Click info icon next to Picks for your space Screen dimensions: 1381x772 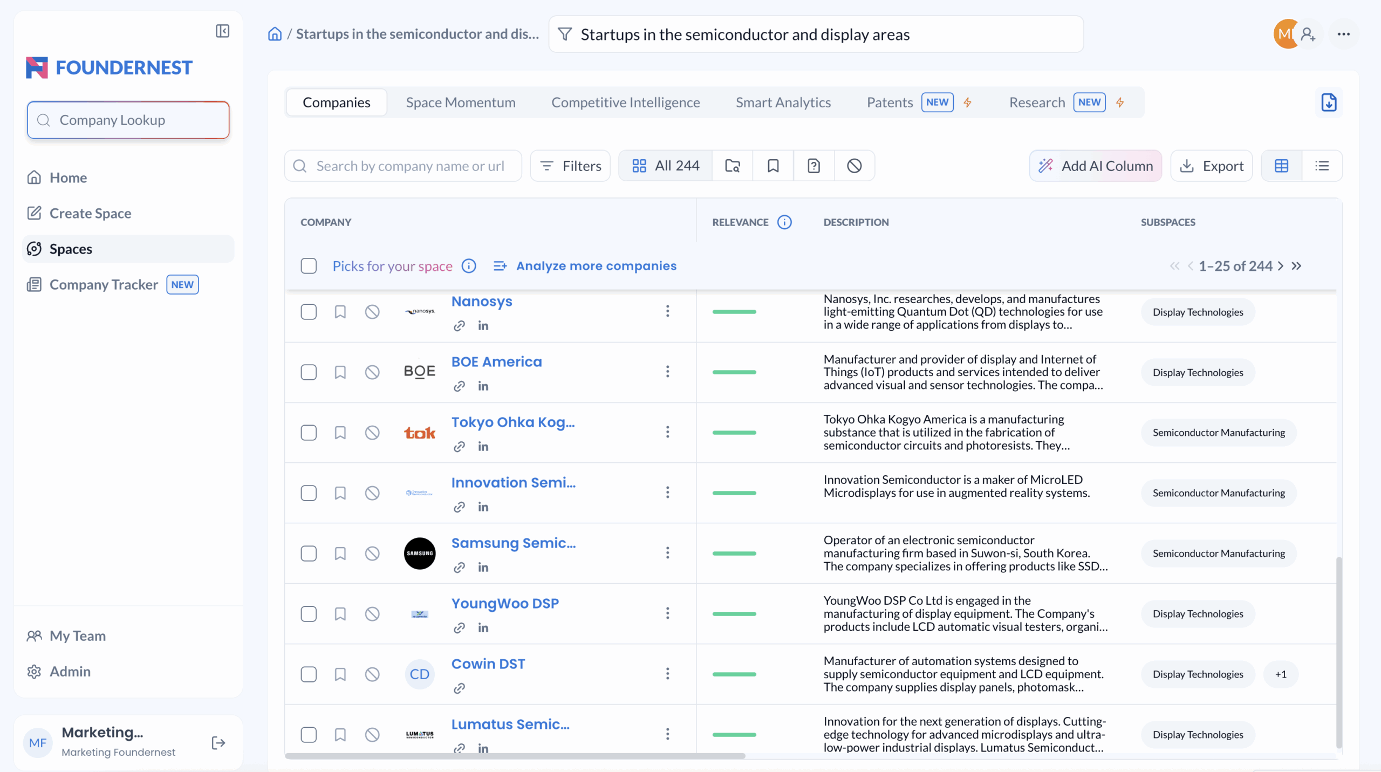[x=469, y=266]
